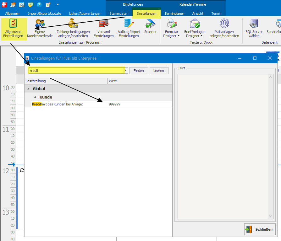
Task: Open the Termin tab
Action: click(x=216, y=13)
